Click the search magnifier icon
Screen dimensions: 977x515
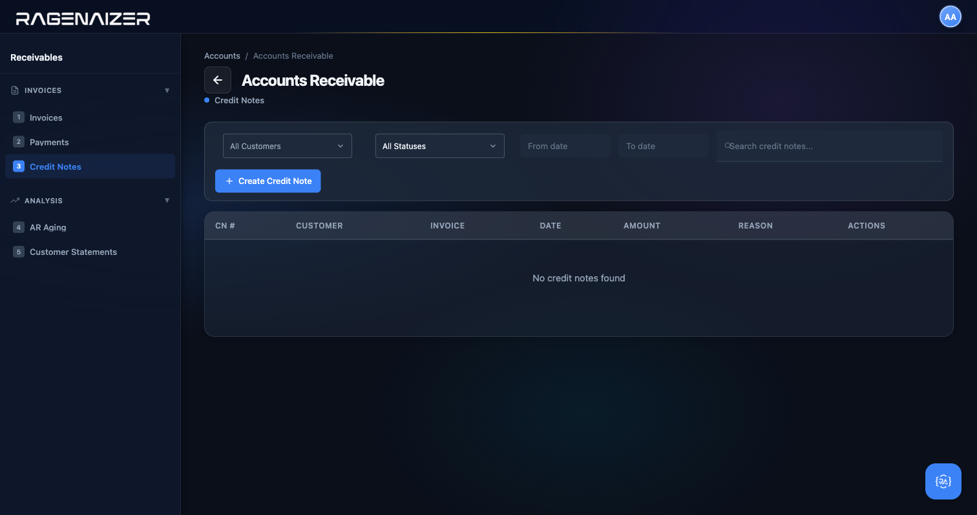pyautogui.click(x=728, y=146)
